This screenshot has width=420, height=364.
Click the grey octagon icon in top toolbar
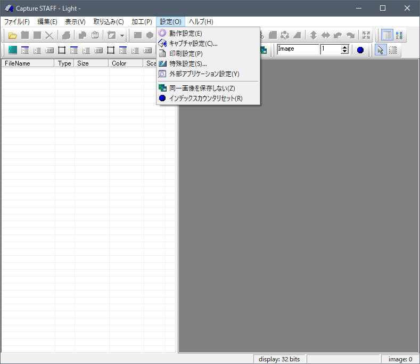point(150,35)
